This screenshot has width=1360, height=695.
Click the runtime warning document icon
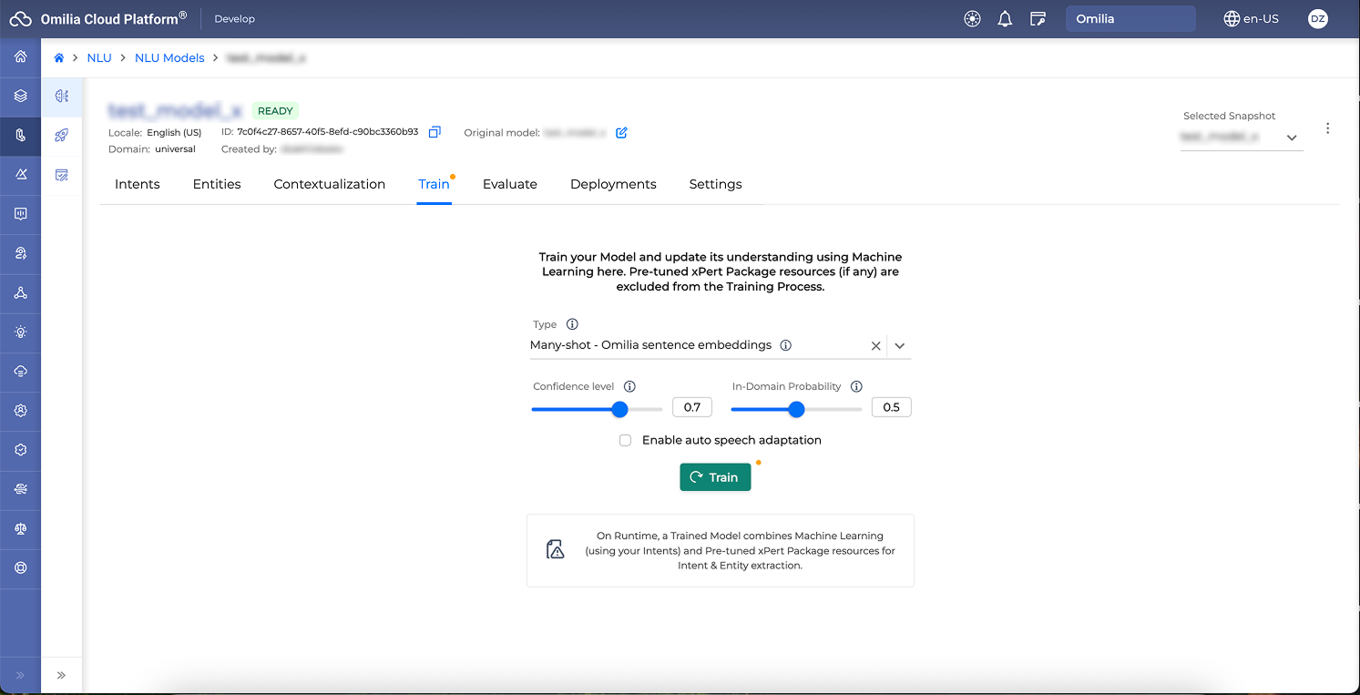556,549
